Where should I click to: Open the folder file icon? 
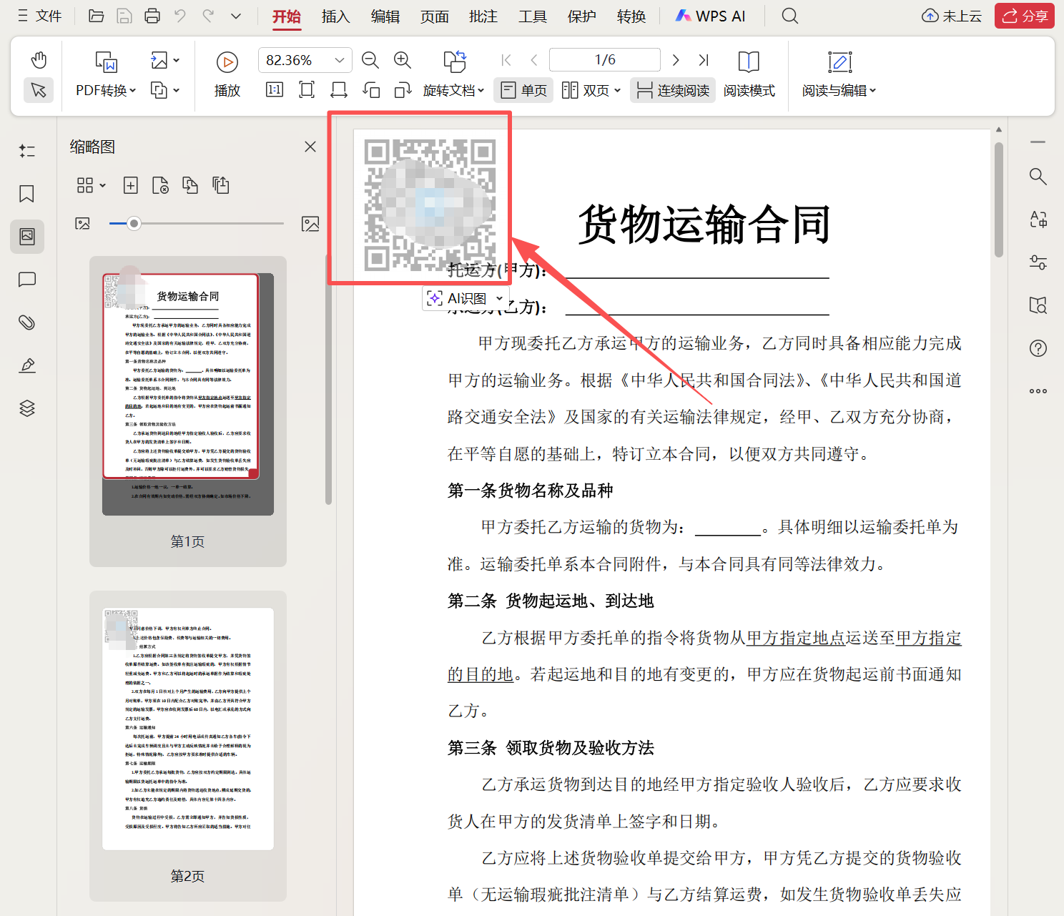click(x=96, y=16)
